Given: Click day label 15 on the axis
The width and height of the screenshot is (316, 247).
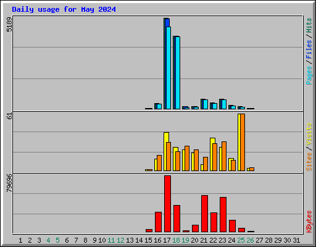Looking at the screenshot, I should 148,240.
